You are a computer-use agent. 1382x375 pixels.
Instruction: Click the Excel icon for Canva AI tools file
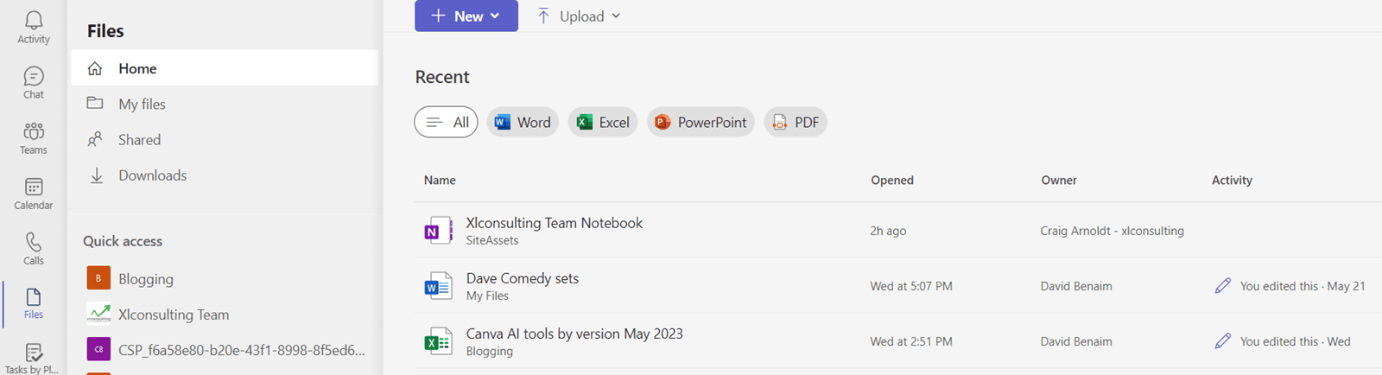(x=438, y=341)
